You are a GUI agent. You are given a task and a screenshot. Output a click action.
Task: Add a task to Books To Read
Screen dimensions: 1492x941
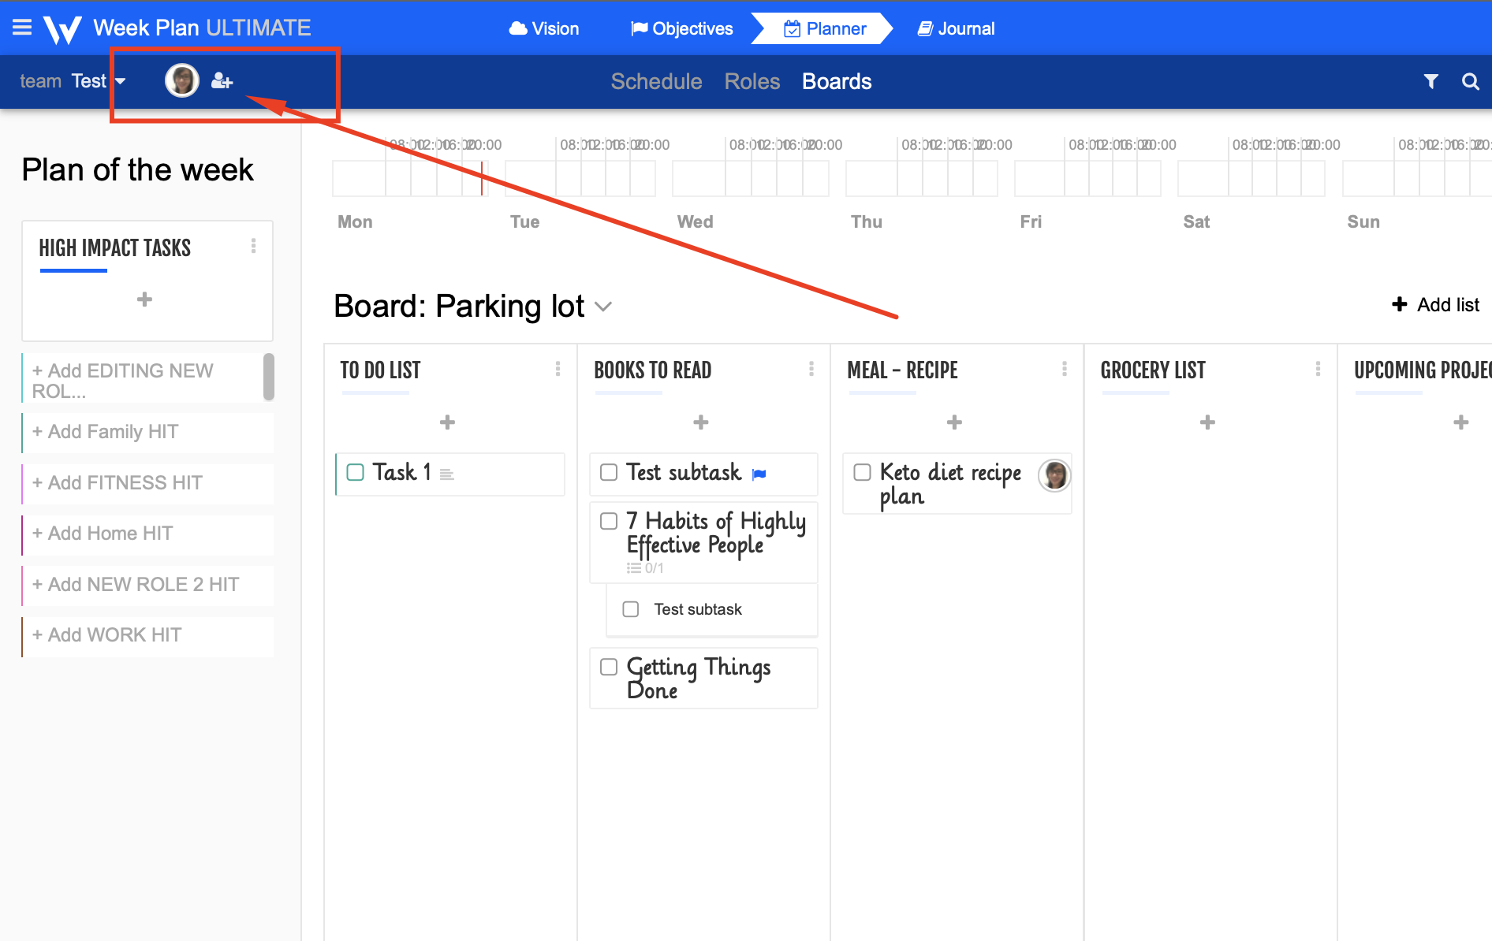701,422
